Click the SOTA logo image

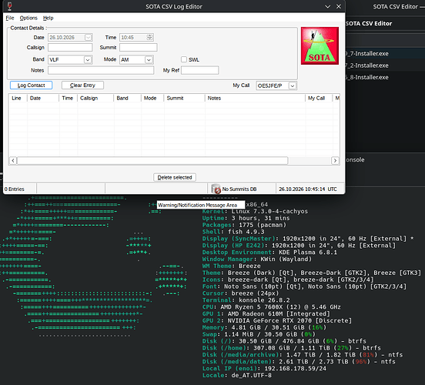[320, 45]
